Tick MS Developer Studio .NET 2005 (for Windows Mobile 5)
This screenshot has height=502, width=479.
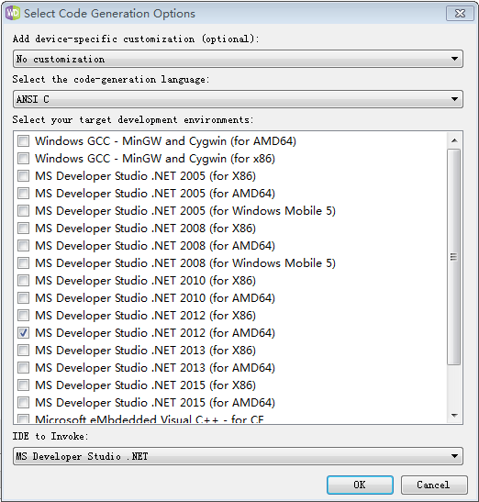coord(23,211)
